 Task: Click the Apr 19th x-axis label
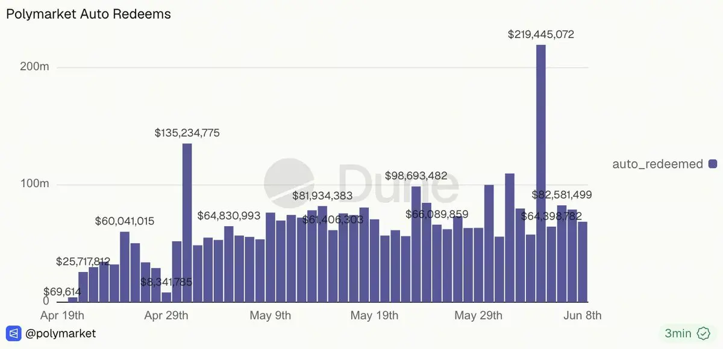[63, 315]
